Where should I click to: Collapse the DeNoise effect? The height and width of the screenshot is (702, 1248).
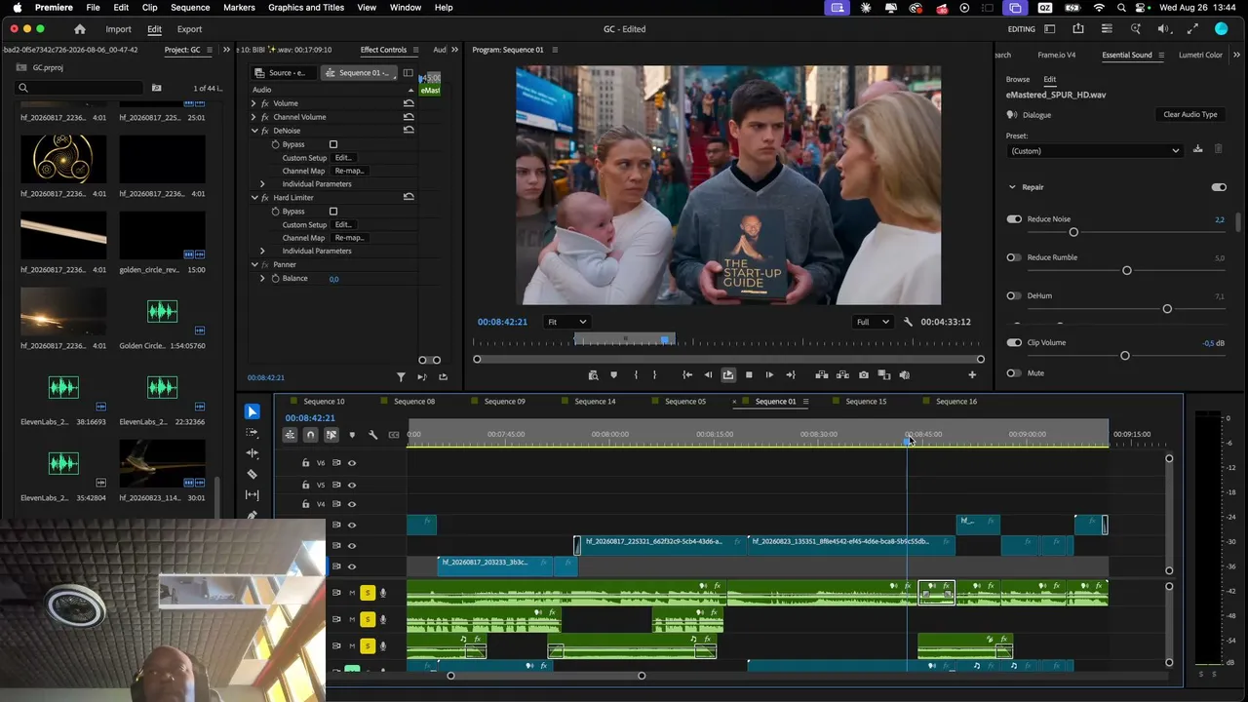point(254,131)
